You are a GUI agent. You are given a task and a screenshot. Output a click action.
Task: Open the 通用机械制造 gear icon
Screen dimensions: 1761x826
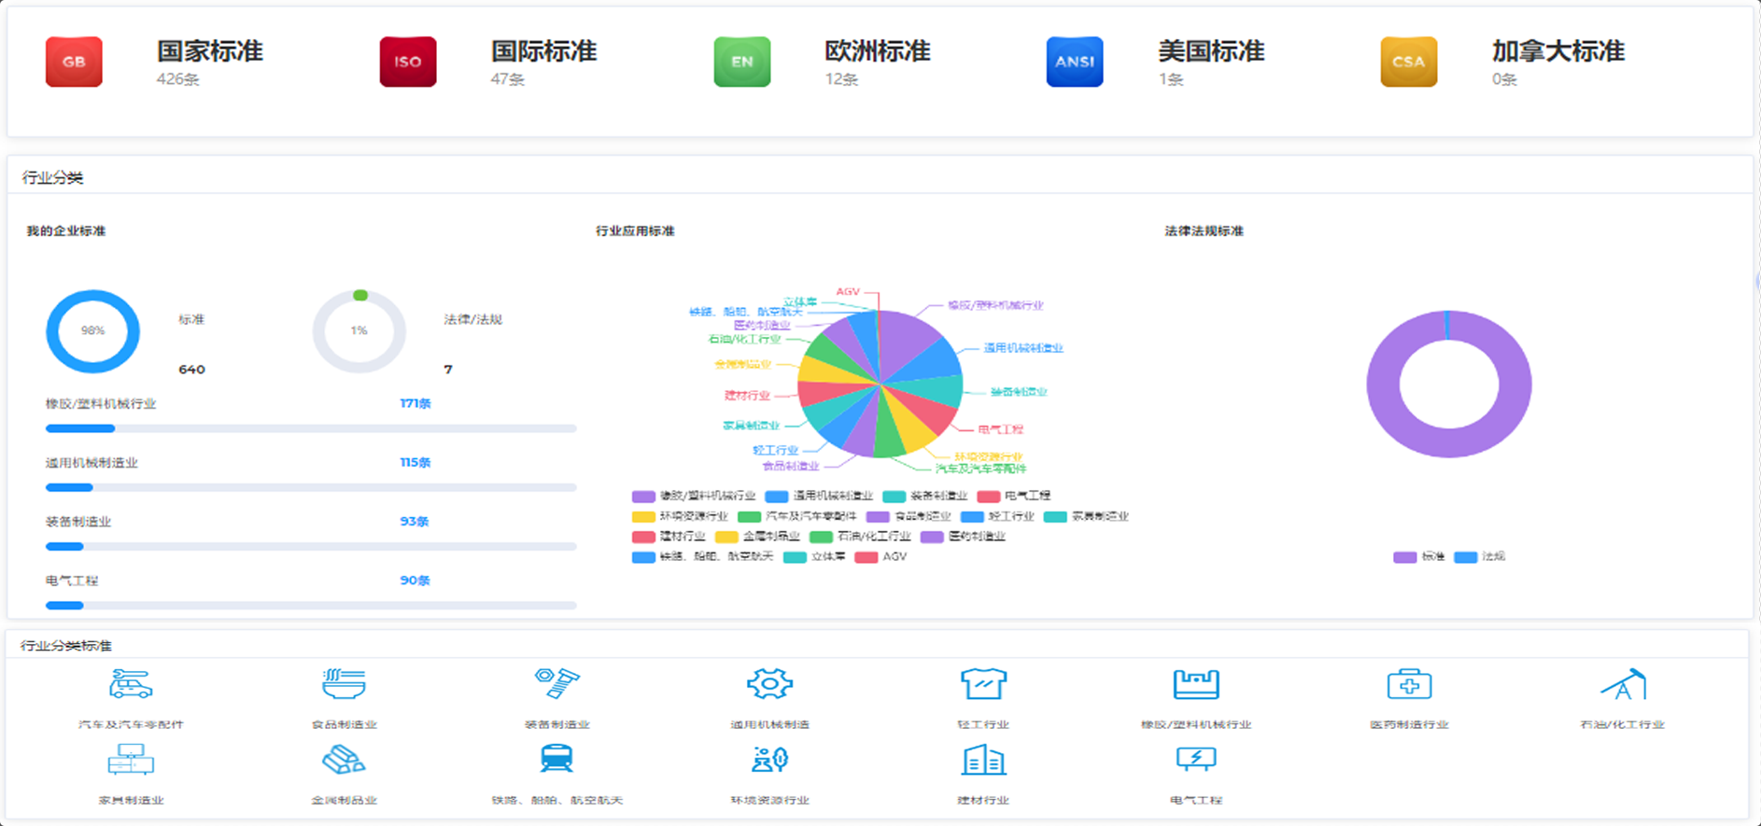click(x=769, y=684)
